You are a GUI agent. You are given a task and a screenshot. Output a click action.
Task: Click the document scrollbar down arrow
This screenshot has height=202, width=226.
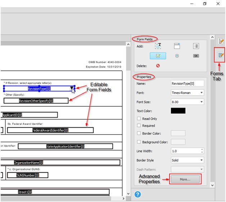[128, 194]
